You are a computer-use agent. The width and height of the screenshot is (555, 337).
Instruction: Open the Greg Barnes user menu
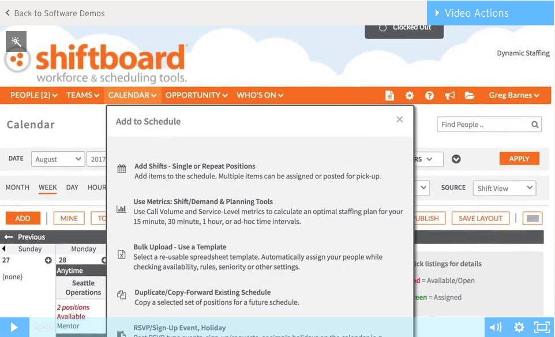[x=514, y=95]
